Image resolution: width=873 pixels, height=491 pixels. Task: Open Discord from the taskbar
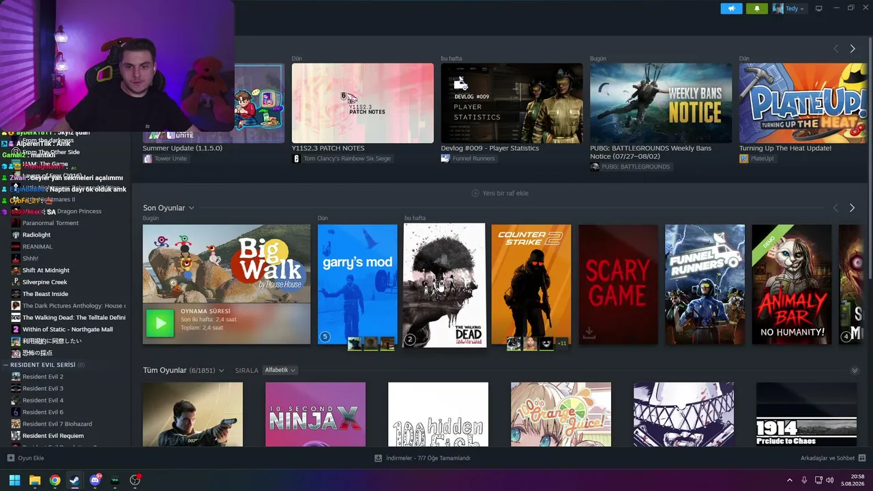[95, 480]
